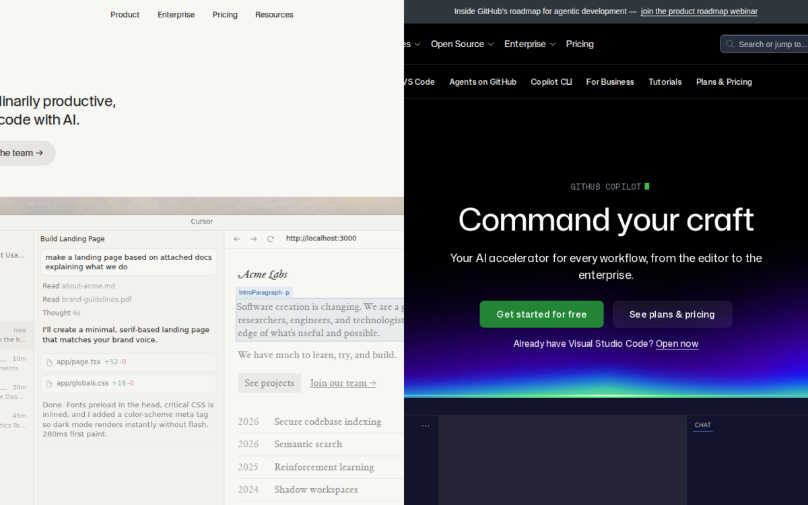This screenshot has width=808, height=505.
Task: Click the See projects button in preview
Action: [269, 383]
